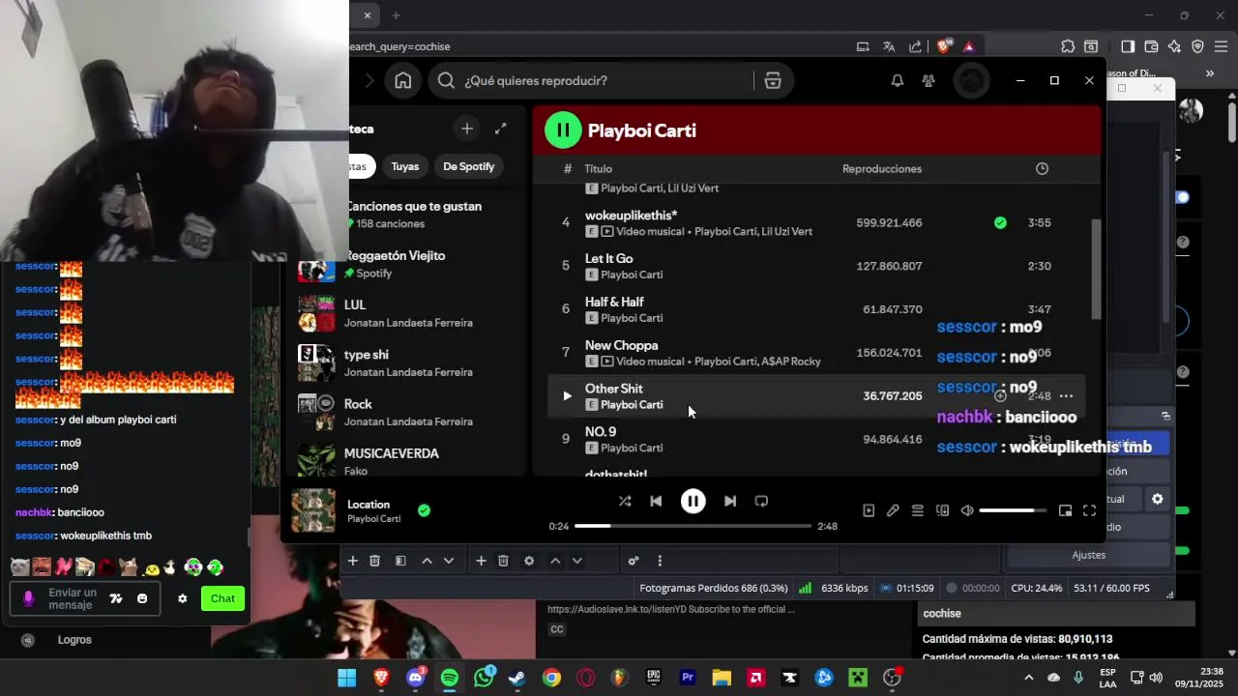Screen dimensions: 1238x696
Task: Open Spotify miniplayer
Action: click(1065, 510)
